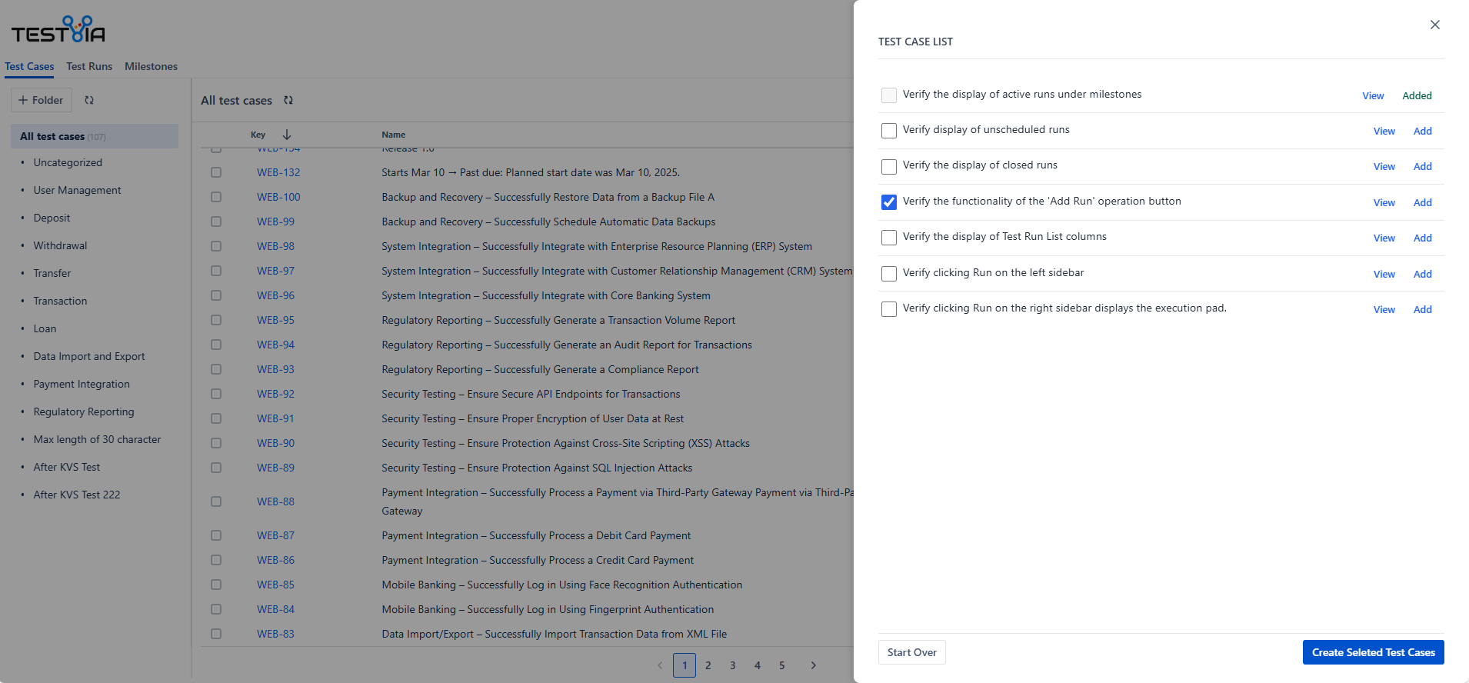Refresh the All test cases list
This screenshot has height=683, width=1469.
(288, 100)
